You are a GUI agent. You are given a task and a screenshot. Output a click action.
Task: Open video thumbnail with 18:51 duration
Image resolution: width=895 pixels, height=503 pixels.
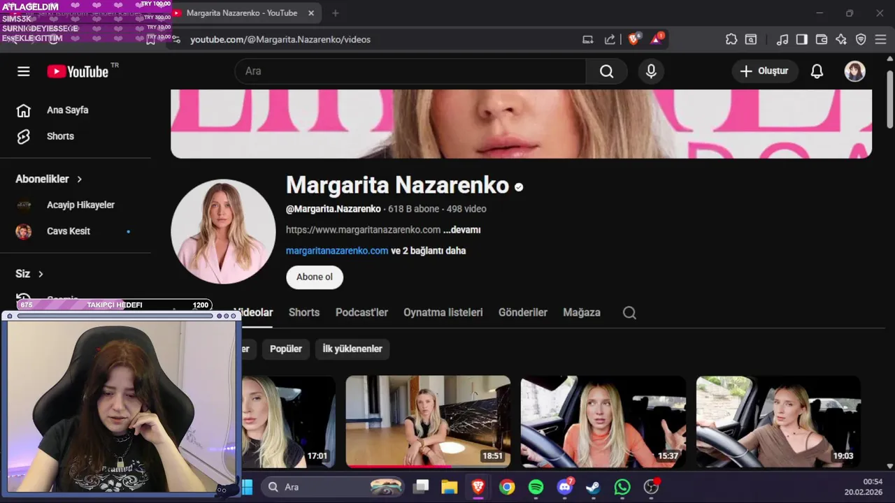(x=428, y=422)
